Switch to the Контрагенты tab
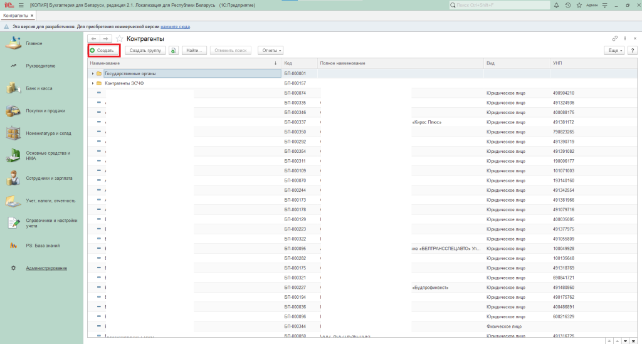The width and height of the screenshot is (642, 344). pyautogui.click(x=16, y=15)
